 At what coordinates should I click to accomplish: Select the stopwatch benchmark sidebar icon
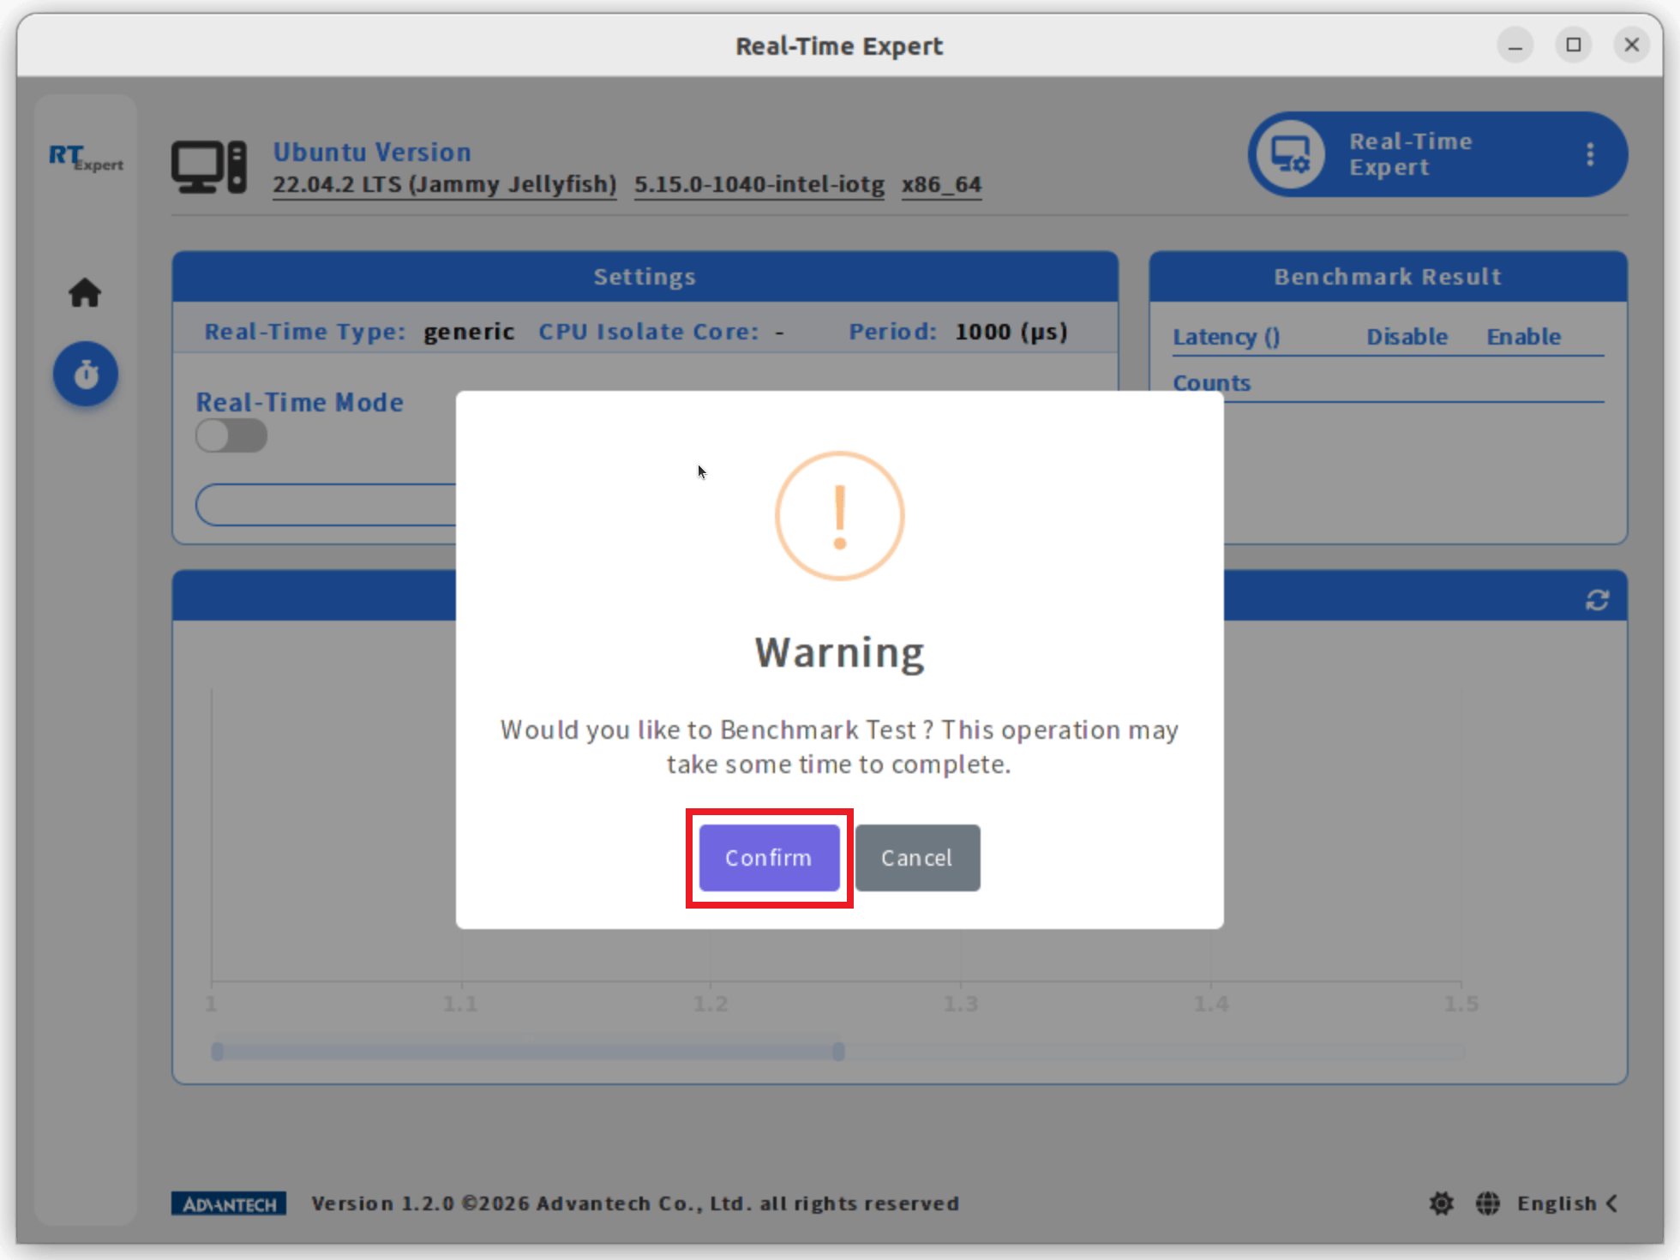[x=86, y=375]
